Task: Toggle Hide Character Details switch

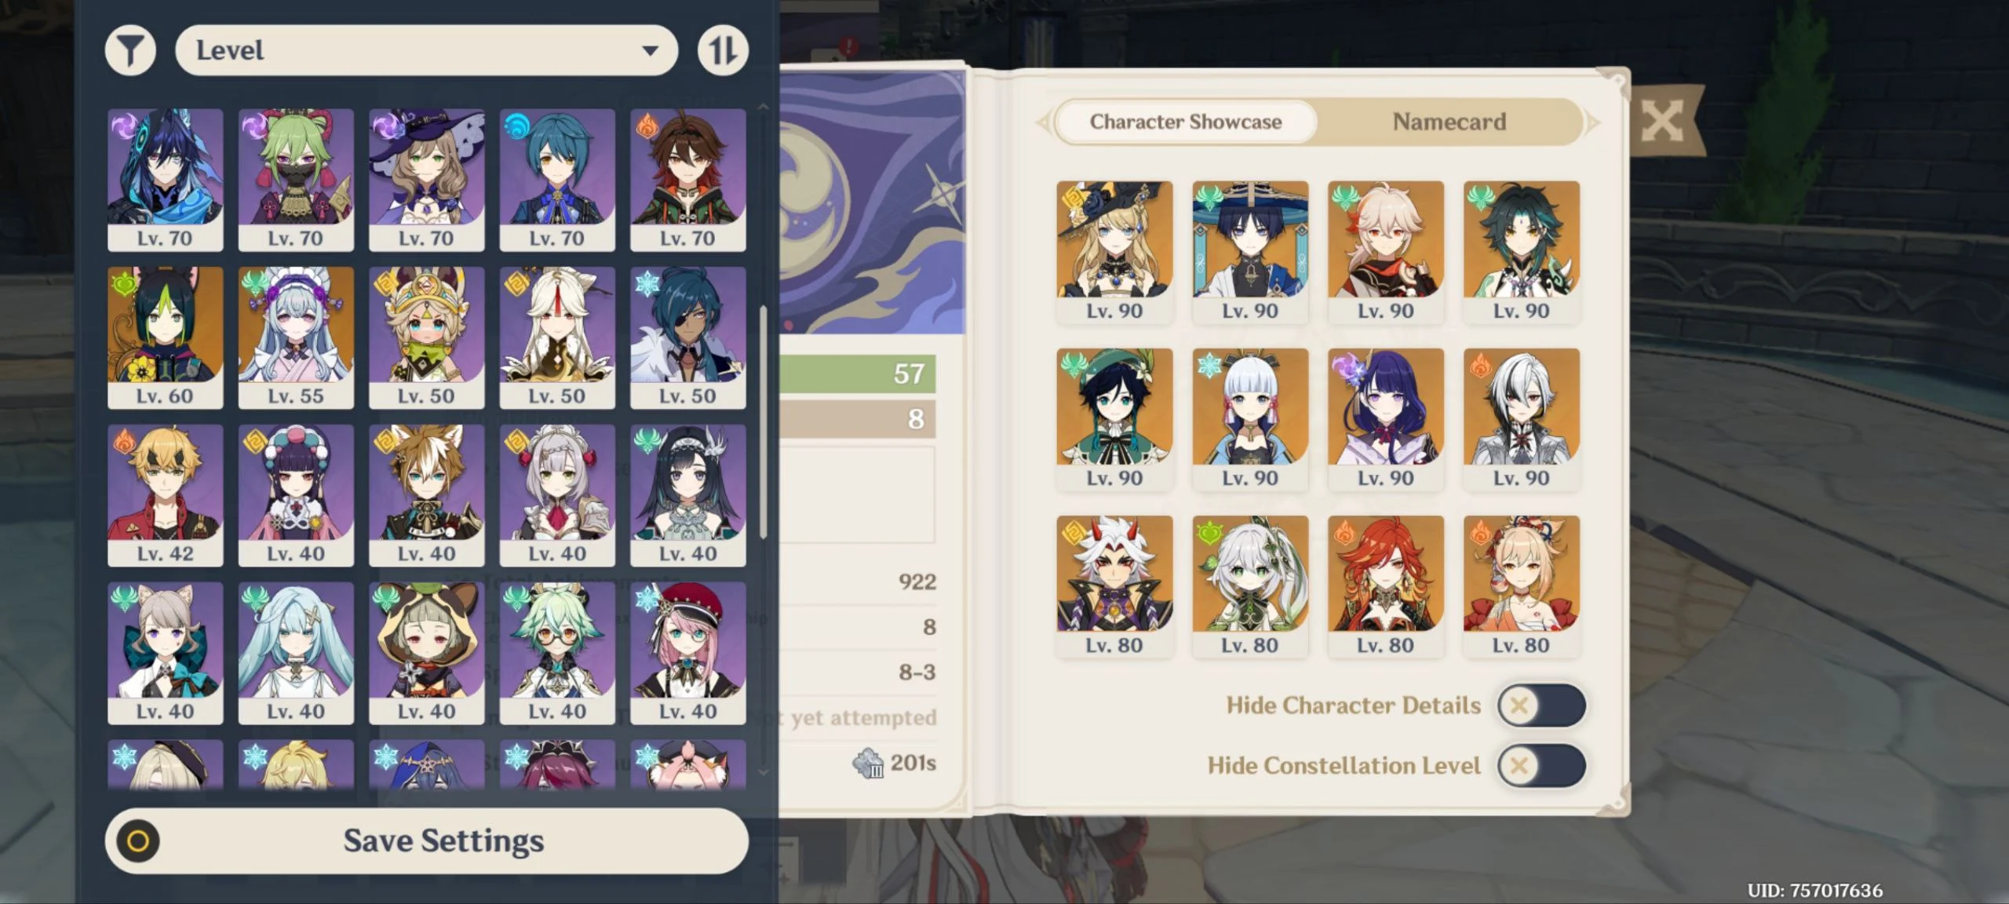Action: pos(1541,705)
